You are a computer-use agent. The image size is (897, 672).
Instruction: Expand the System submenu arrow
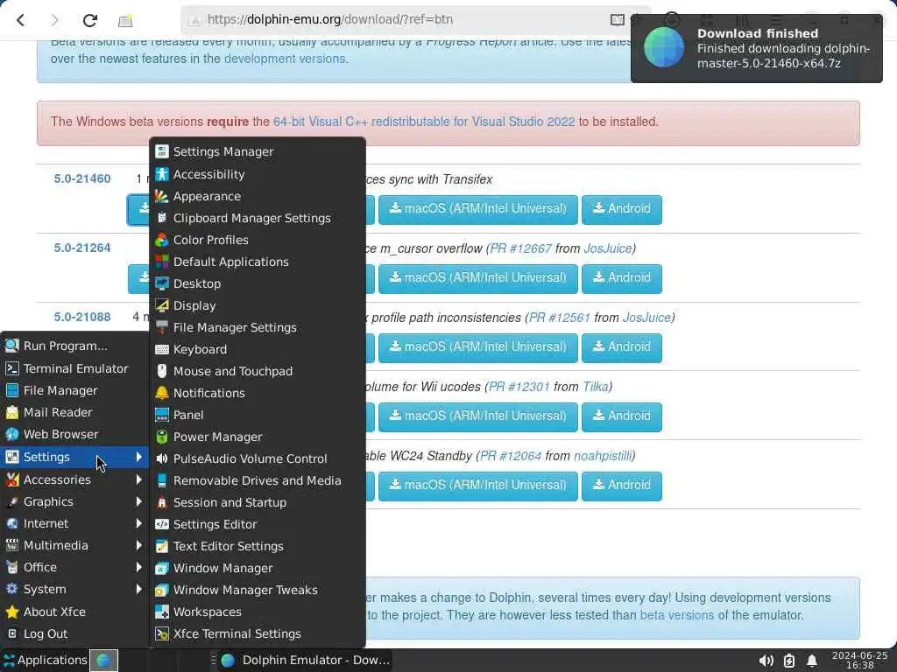tap(139, 589)
